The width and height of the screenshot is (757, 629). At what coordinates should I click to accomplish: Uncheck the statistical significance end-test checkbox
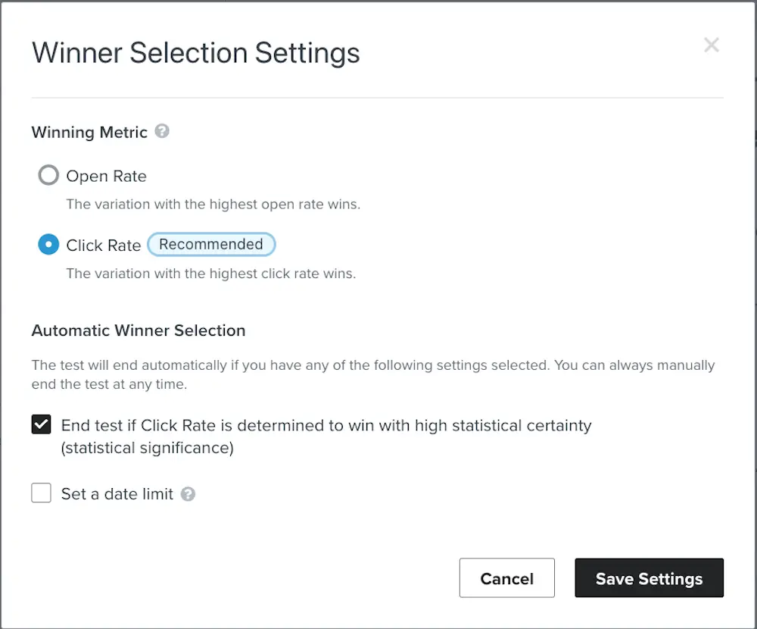click(41, 425)
